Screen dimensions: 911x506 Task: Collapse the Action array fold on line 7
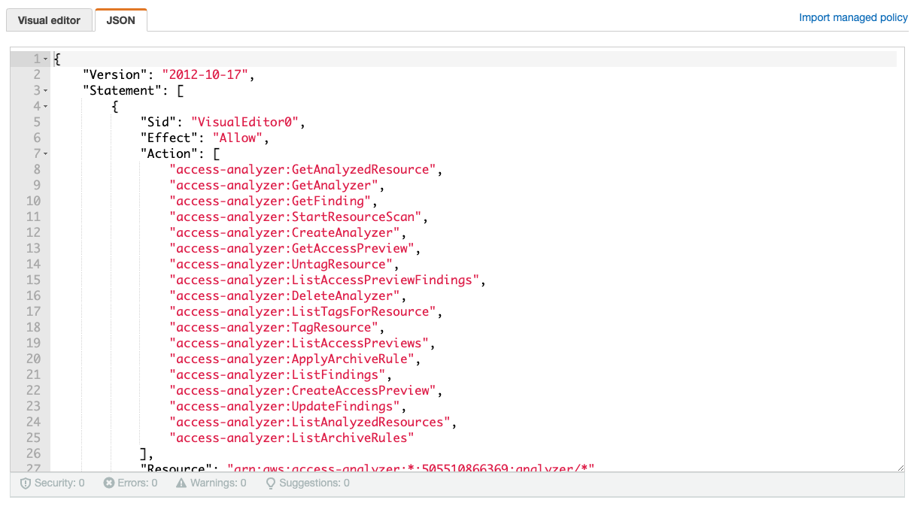tap(46, 153)
